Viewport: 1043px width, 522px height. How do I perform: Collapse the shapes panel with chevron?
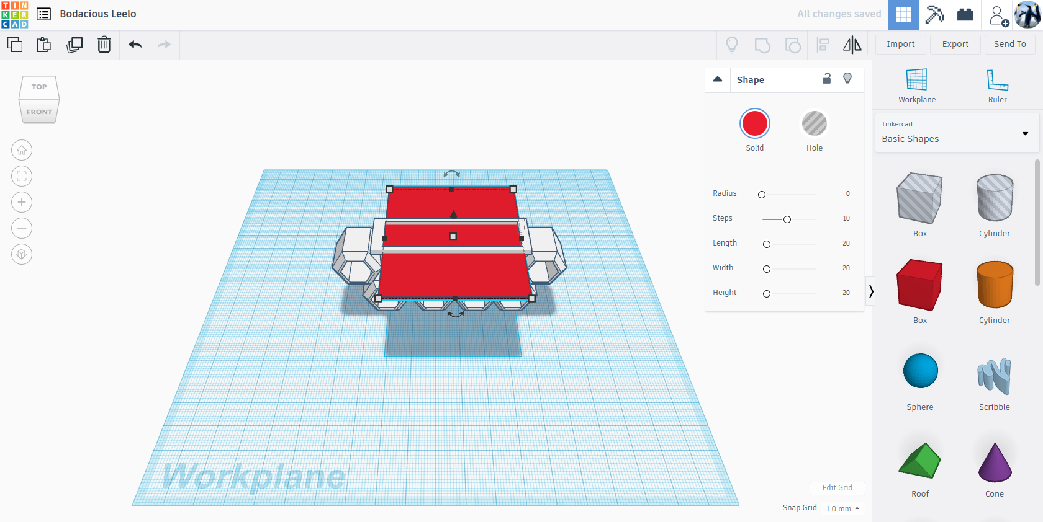871,291
